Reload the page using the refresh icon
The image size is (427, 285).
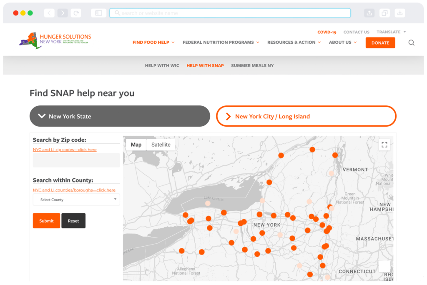tap(76, 12)
